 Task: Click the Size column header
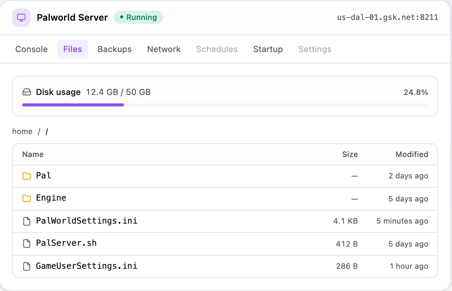(x=350, y=154)
